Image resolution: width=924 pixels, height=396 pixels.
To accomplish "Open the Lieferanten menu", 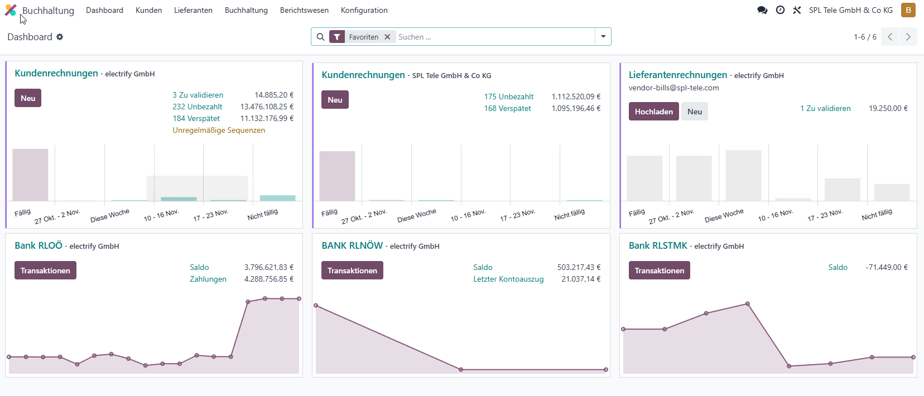I will pyautogui.click(x=193, y=10).
